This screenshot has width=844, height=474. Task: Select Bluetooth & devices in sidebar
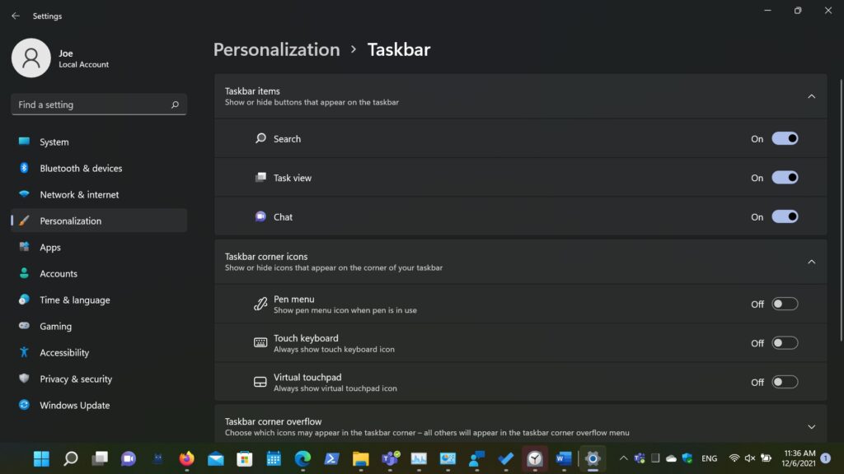tap(81, 169)
